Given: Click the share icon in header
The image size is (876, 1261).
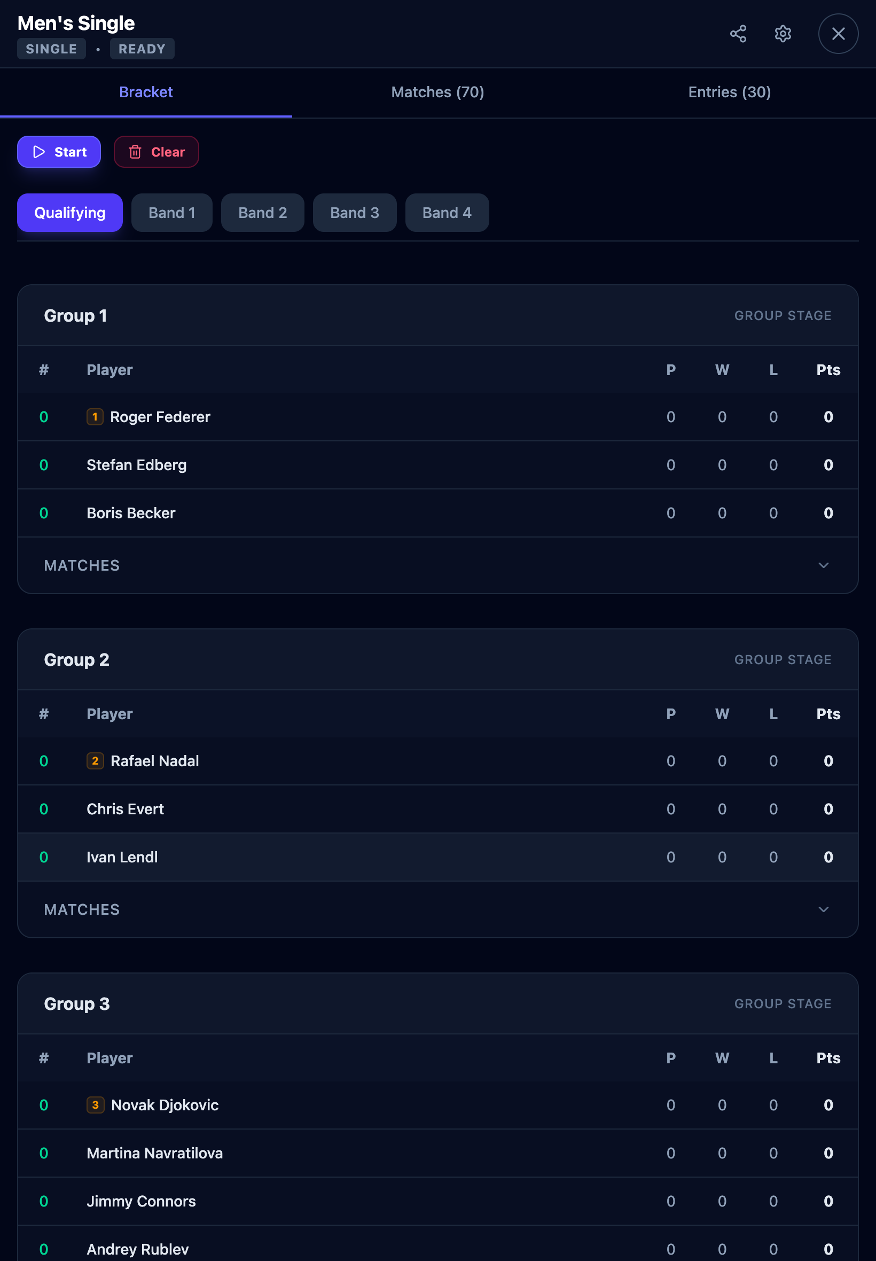Looking at the screenshot, I should tap(738, 34).
